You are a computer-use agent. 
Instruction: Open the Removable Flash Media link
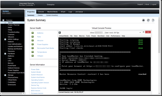(46, 48)
